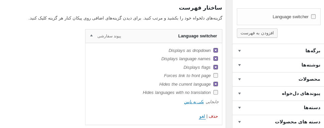
Task: Click the افزودن به فهرست button
Action: click(x=257, y=33)
